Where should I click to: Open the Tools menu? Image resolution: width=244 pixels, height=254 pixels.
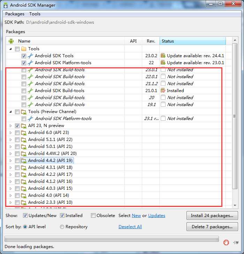point(35,14)
